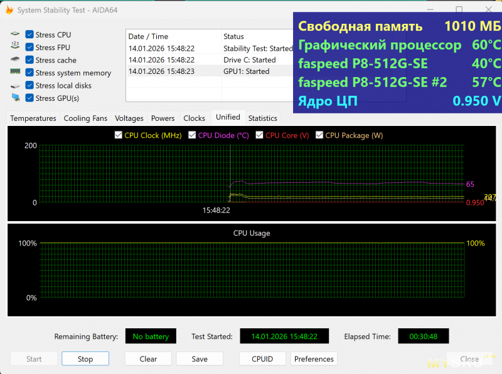Select the GPU1: Started log row
Viewport: 502px width, 374px height.
207,71
